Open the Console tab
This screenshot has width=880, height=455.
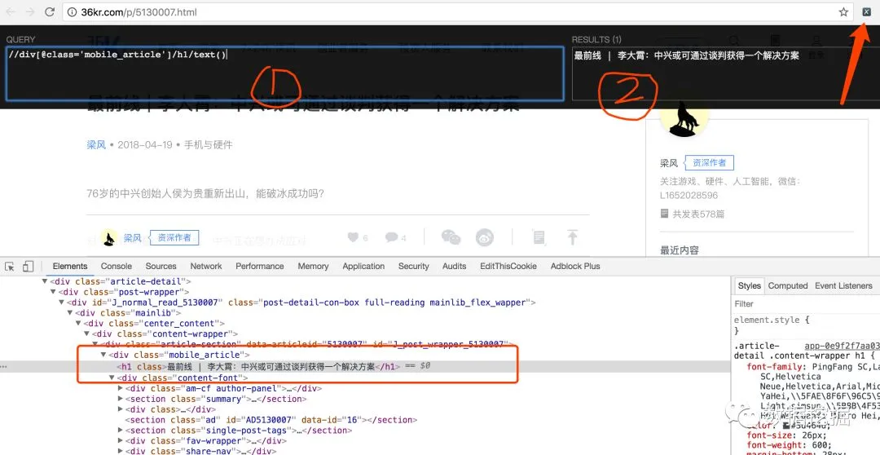coord(117,267)
